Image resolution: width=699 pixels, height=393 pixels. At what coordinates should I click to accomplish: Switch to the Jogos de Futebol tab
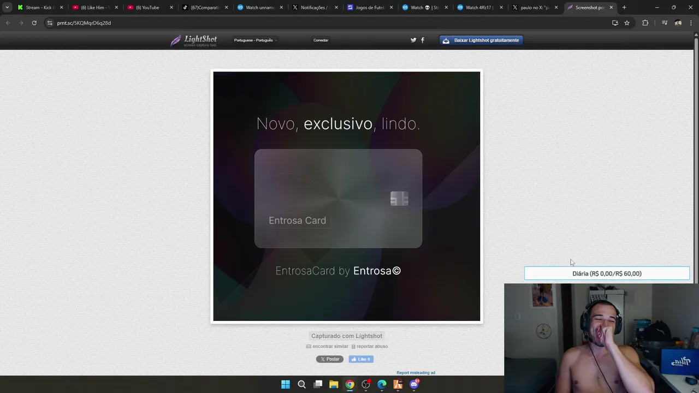click(370, 8)
